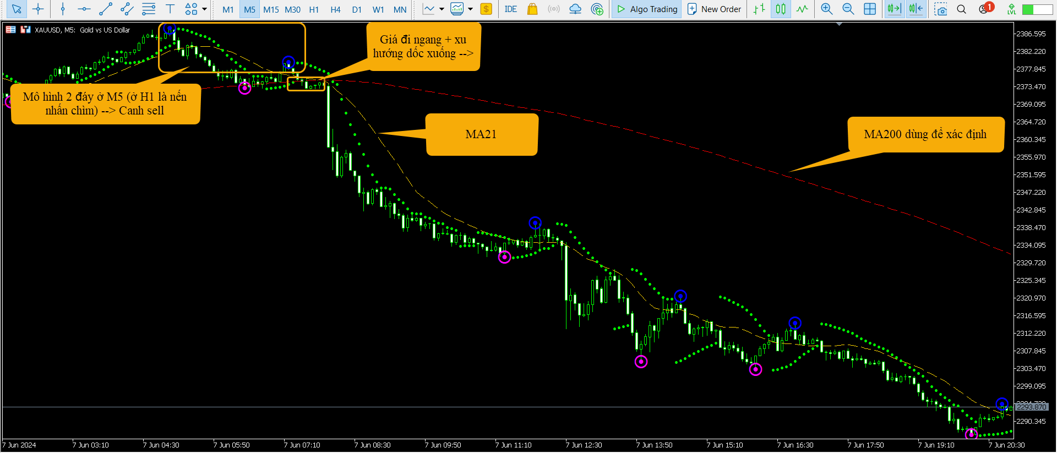Select the equidistant channel tool

coord(127,9)
